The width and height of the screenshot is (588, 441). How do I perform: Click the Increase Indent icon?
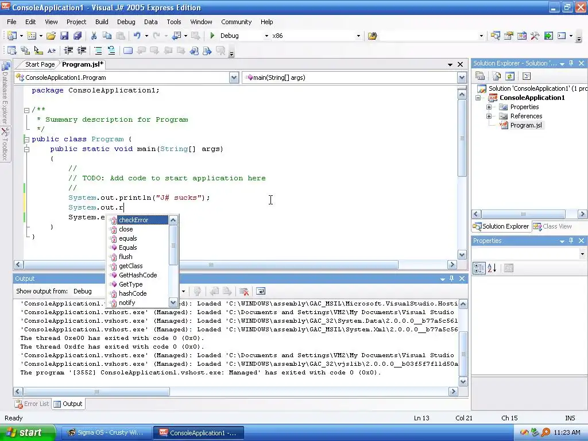(82, 51)
